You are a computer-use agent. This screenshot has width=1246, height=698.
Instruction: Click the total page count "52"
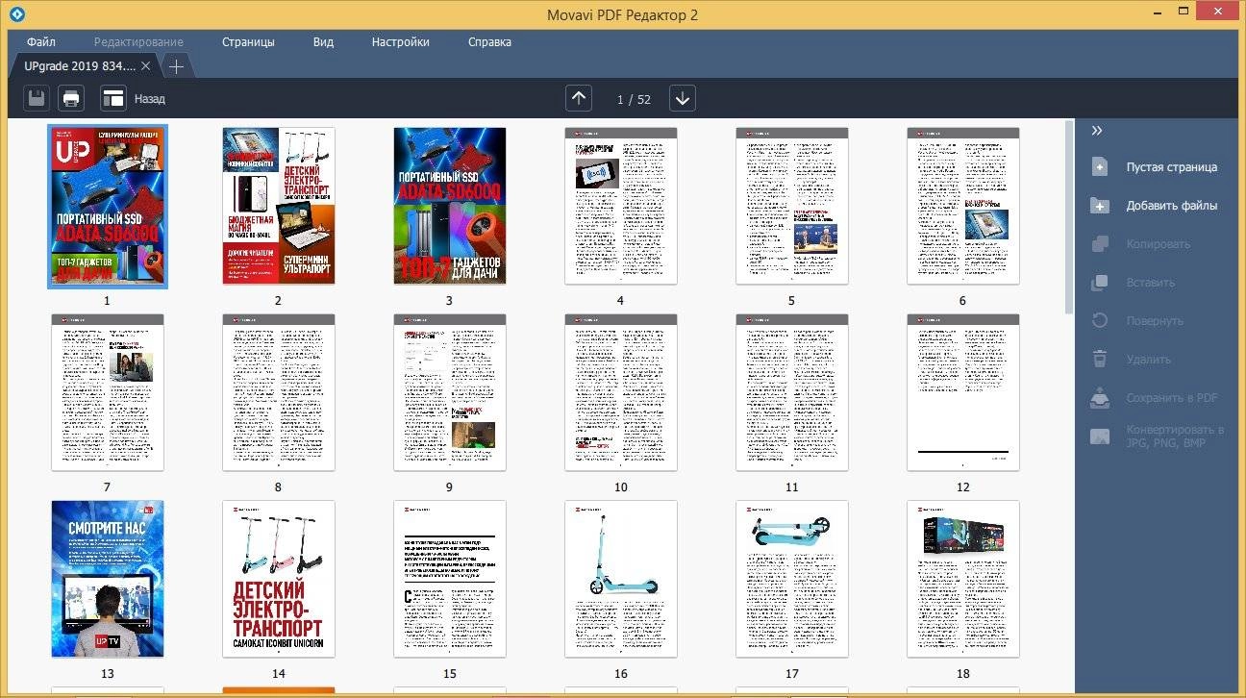(644, 99)
